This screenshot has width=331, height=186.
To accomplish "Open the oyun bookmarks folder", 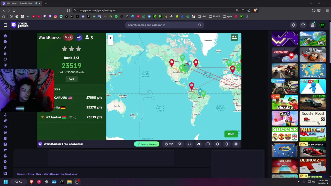I will (x=227, y=16).
